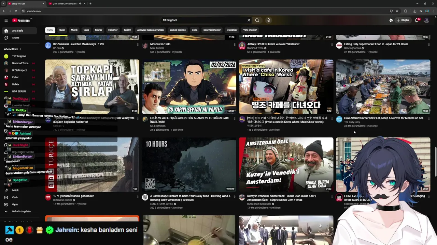437x245 pixels.
Task: Open options for Eating Only Supermarket Food
Action: (429, 44)
